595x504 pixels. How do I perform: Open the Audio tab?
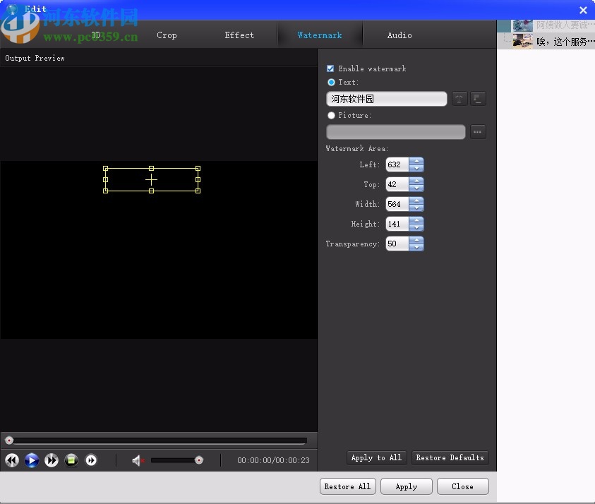click(399, 35)
